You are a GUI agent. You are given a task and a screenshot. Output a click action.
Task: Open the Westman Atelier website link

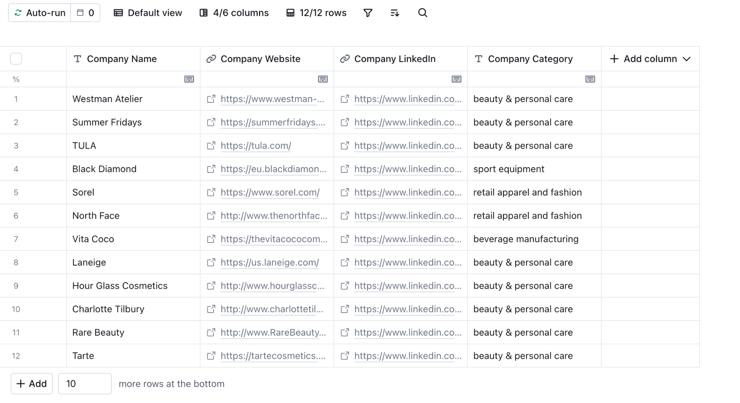272,99
